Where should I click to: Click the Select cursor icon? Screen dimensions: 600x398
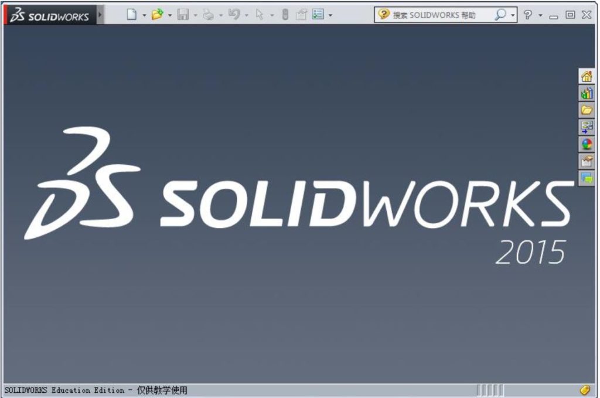[260, 15]
